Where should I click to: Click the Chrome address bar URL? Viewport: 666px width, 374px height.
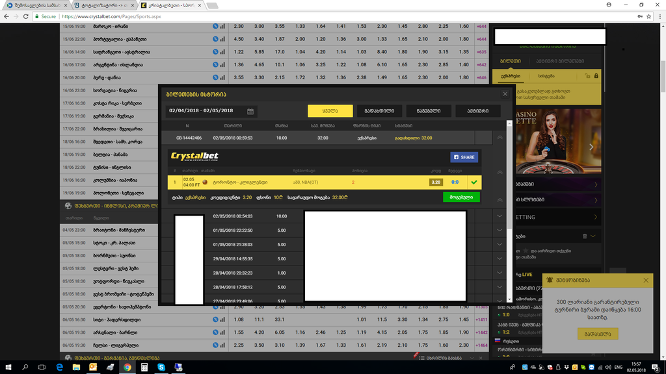point(111,16)
